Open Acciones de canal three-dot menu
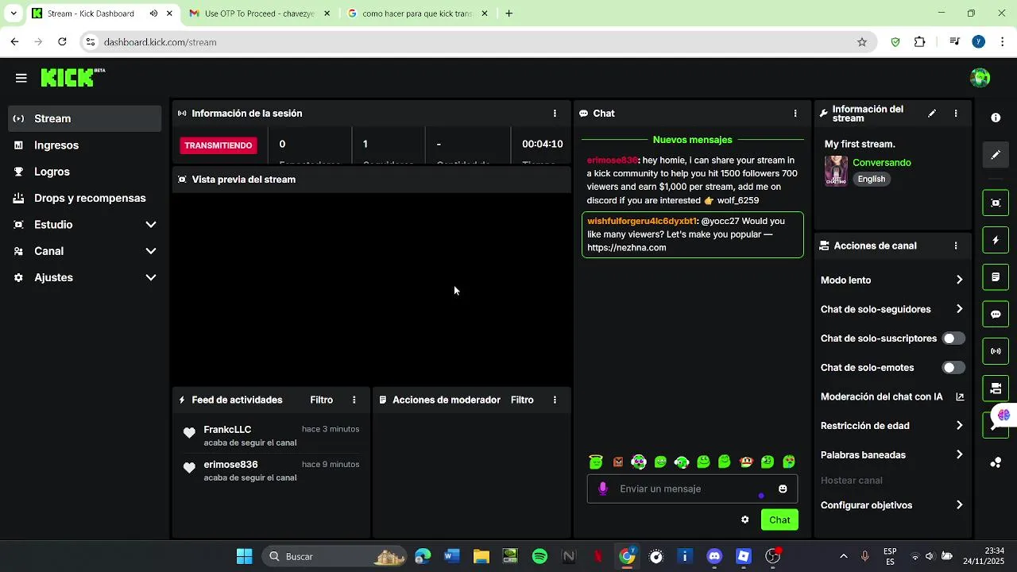 956,246
